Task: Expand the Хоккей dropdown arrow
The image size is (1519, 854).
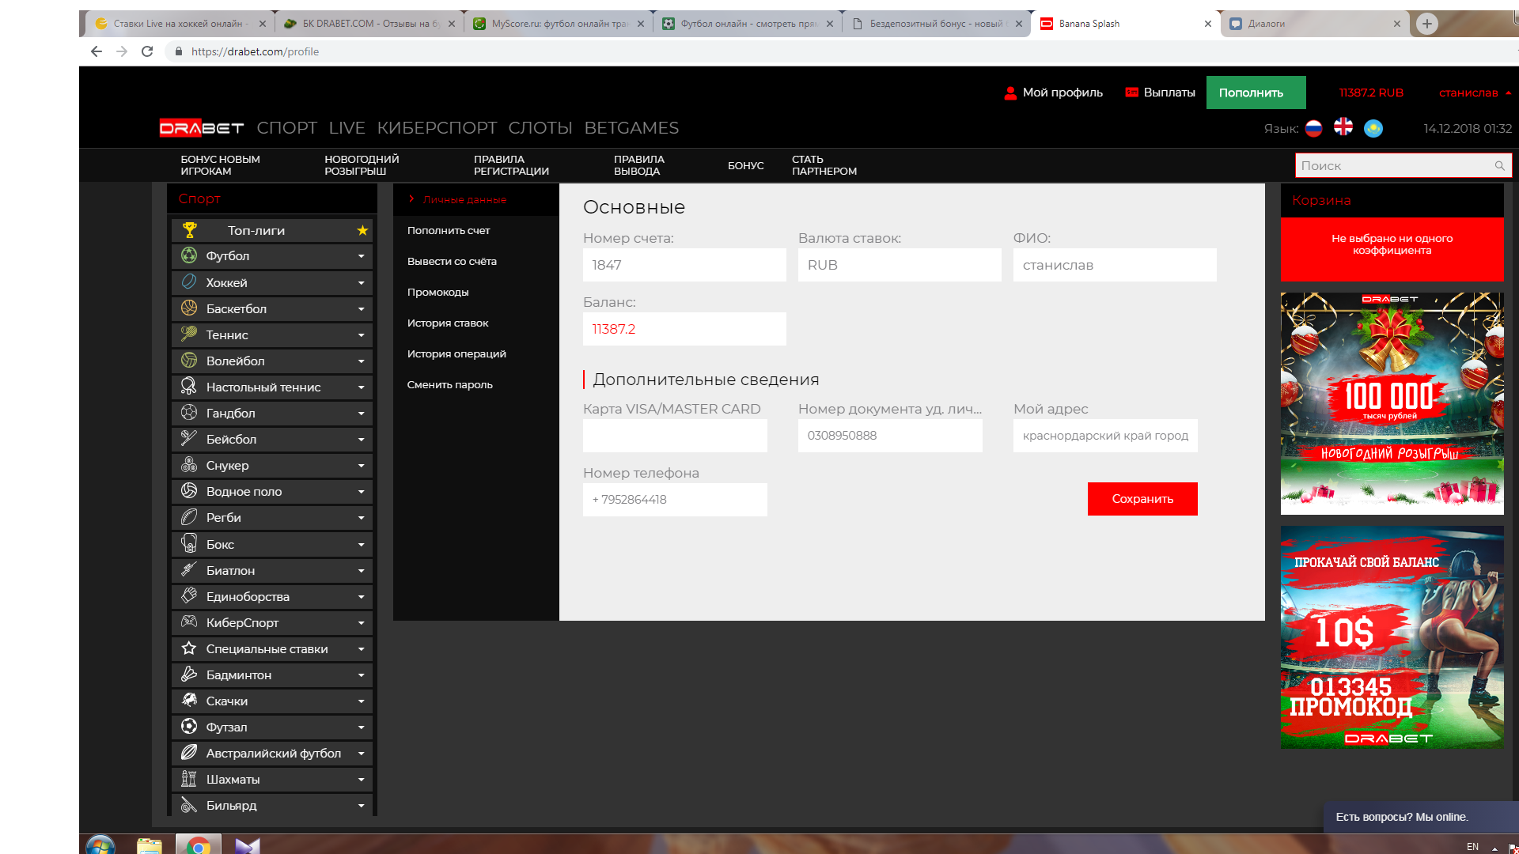Action: [361, 282]
